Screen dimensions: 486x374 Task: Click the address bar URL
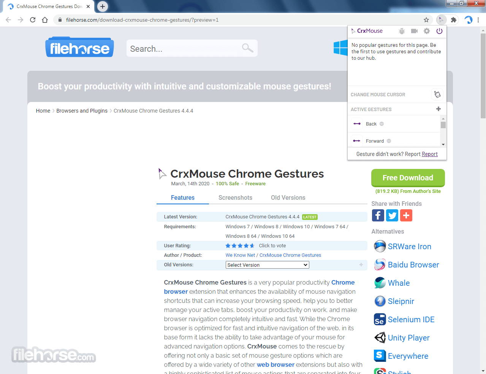pos(142,20)
